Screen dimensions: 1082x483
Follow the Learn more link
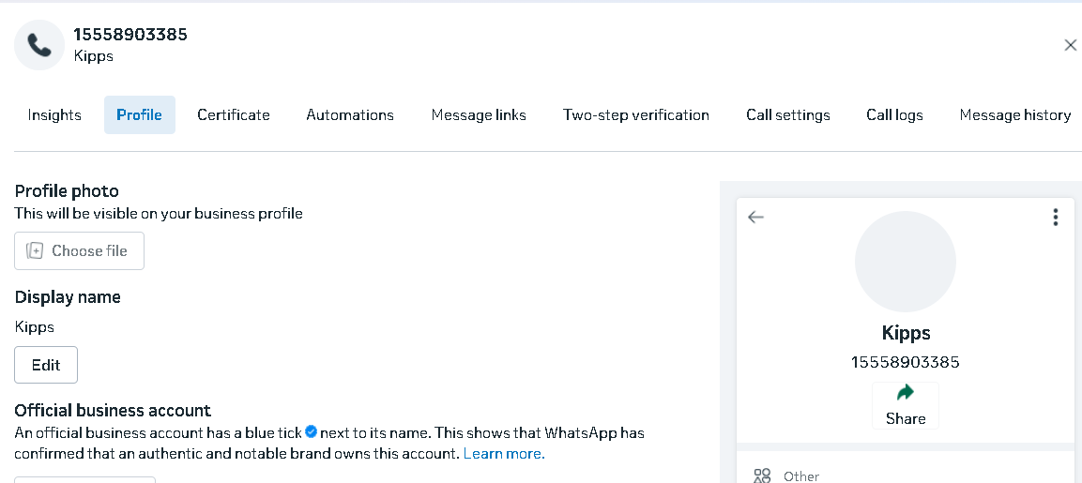(504, 454)
